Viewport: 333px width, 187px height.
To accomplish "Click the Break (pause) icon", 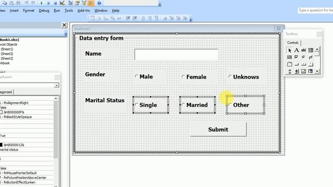I will (48, 3).
